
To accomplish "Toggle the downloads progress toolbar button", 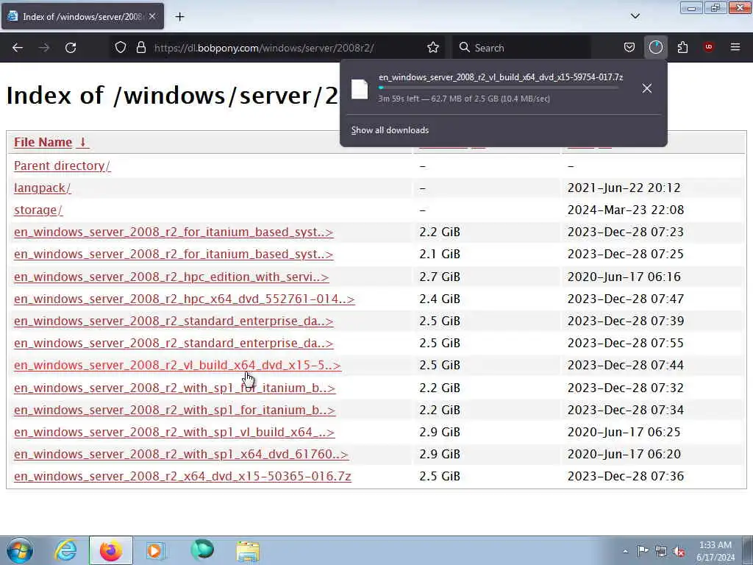I will 655,47.
